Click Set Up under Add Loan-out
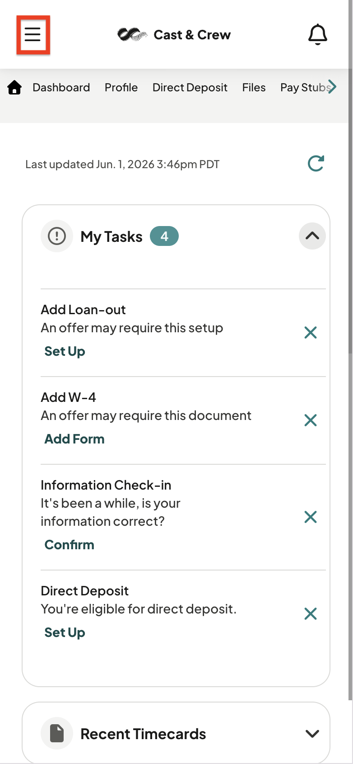The image size is (353, 764). pyautogui.click(x=65, y=351)
